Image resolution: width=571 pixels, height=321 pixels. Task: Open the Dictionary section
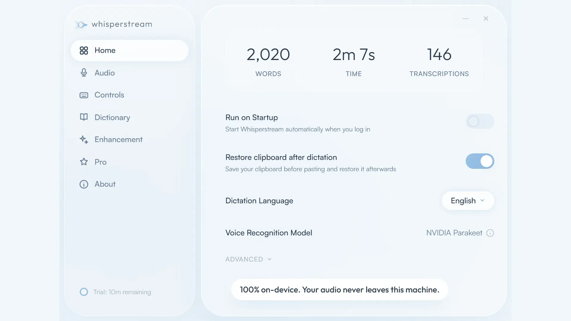(x=130, y=117)
